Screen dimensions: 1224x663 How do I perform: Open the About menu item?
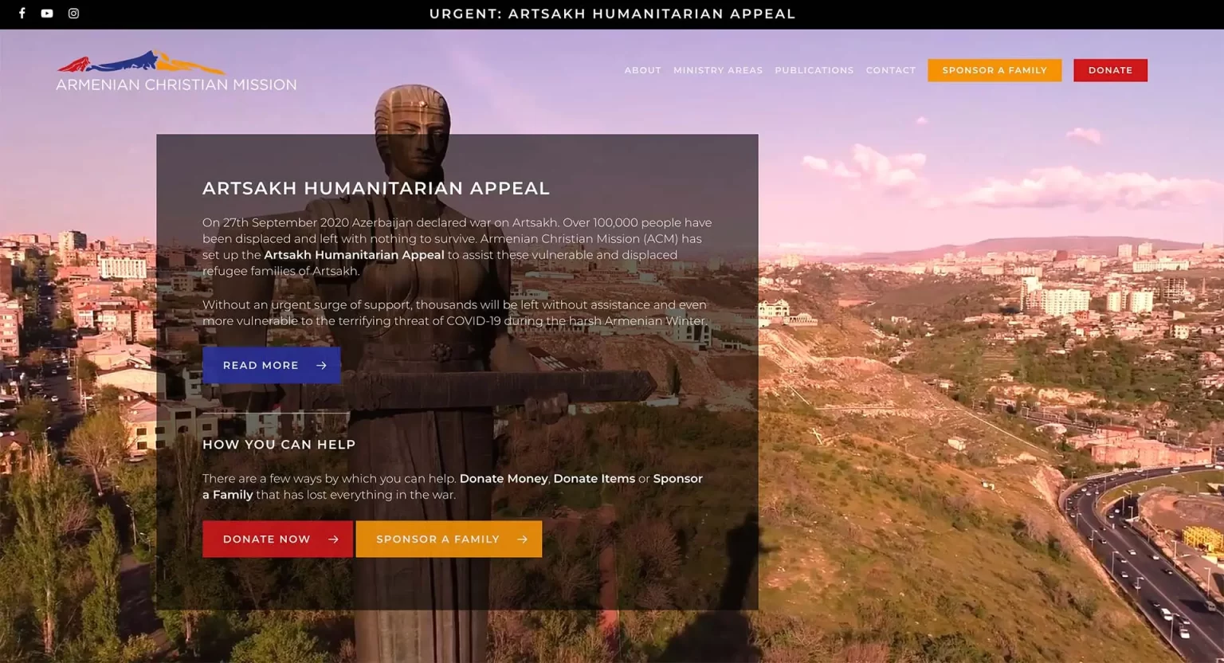coord(643,70)
